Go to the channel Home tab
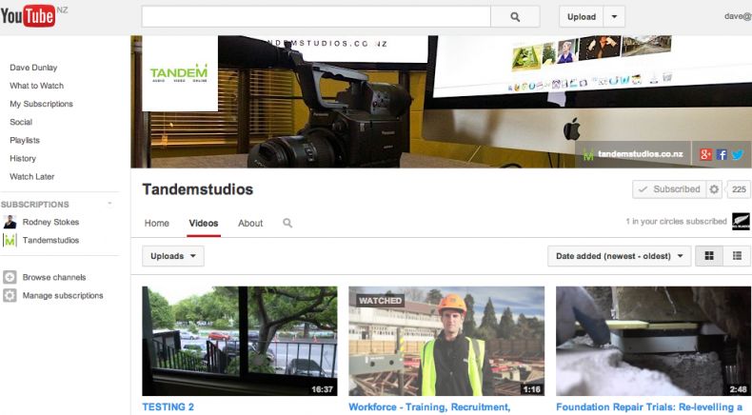 point(157,223)
